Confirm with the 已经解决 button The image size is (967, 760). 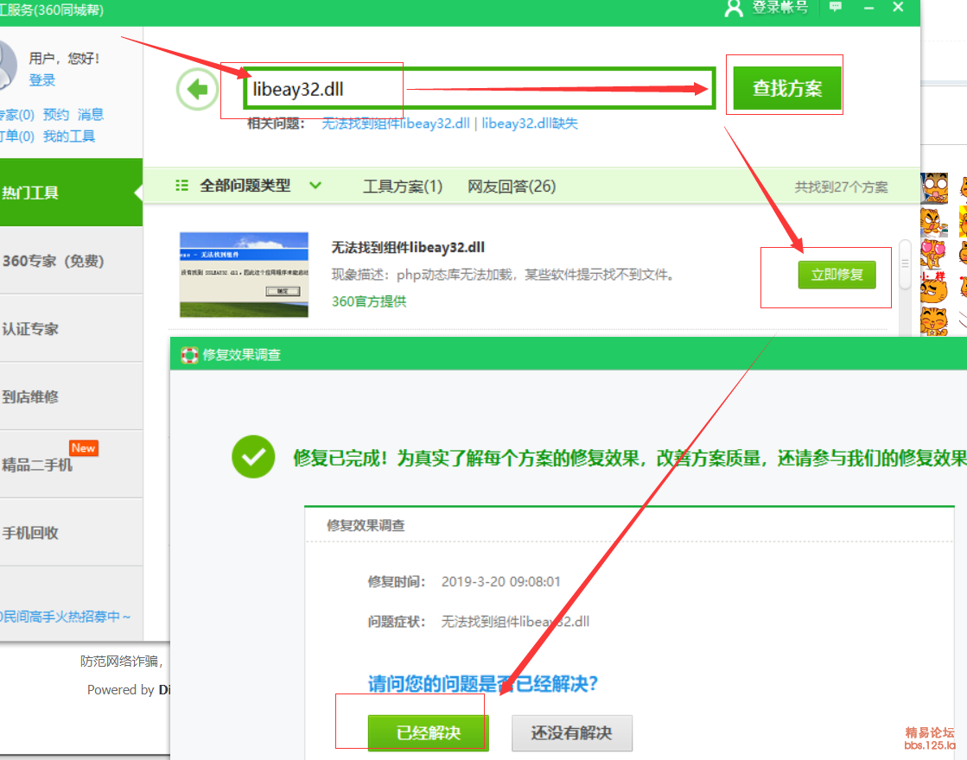point(428,733)
